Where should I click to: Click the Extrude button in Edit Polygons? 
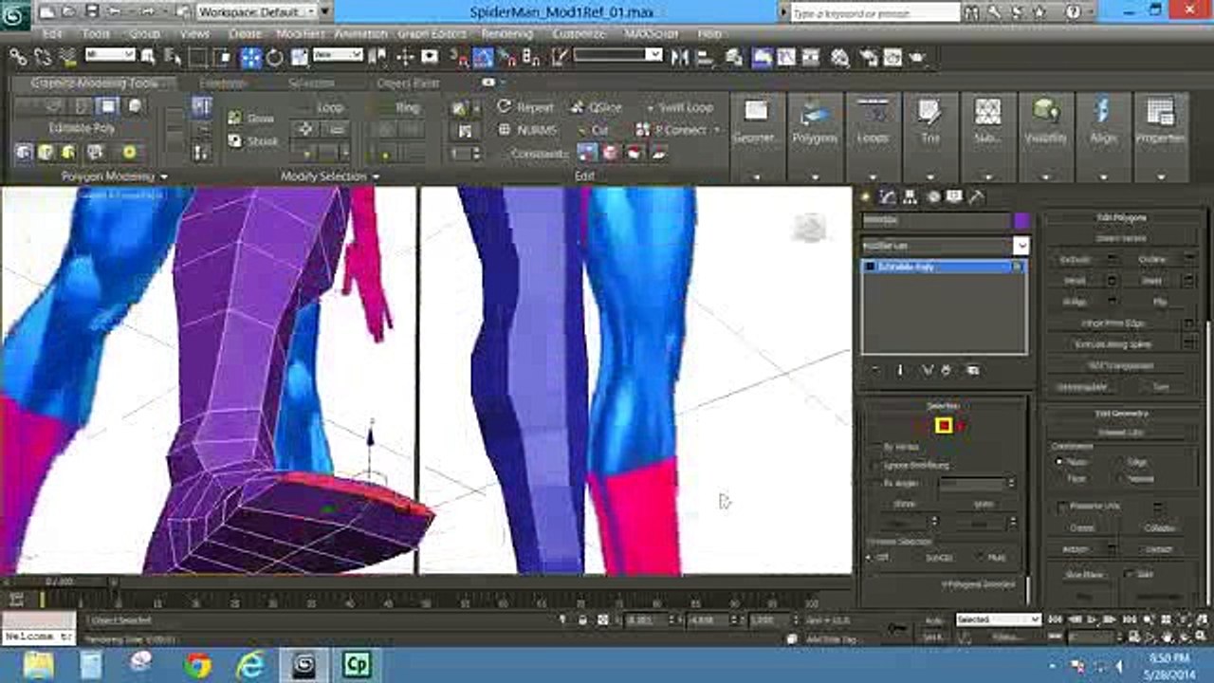point(1075,259)
